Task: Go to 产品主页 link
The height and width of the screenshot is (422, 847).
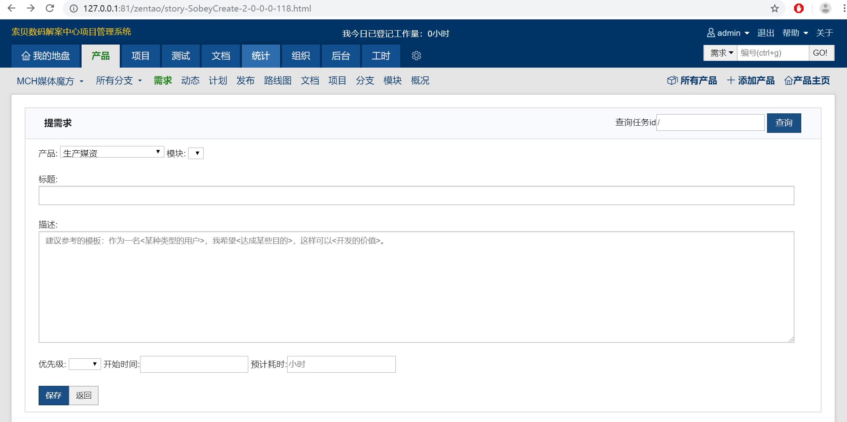Action: tap(807, 81)
